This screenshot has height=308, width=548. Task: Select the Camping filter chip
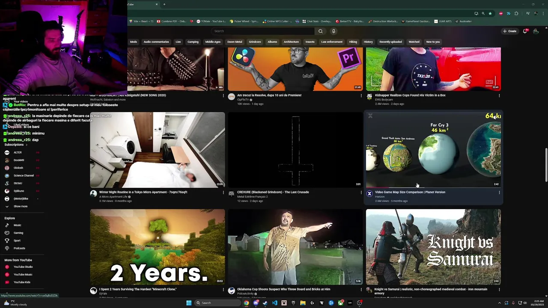point(193,42)
